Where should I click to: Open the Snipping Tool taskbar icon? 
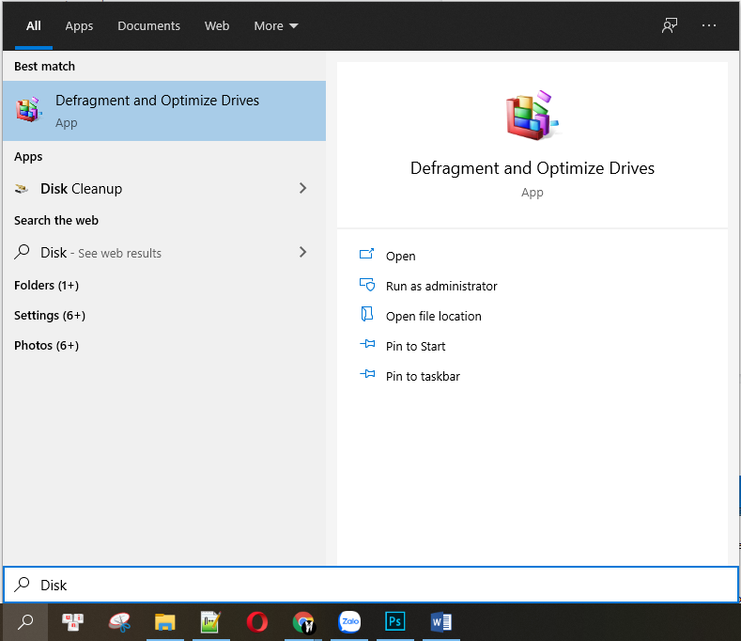tap(119, 621)
